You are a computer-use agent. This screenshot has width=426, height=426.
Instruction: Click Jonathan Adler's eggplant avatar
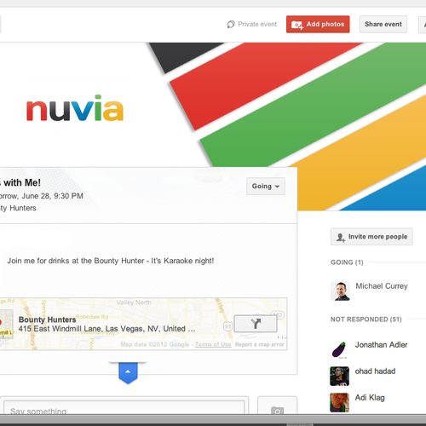[x=339, y=350]
